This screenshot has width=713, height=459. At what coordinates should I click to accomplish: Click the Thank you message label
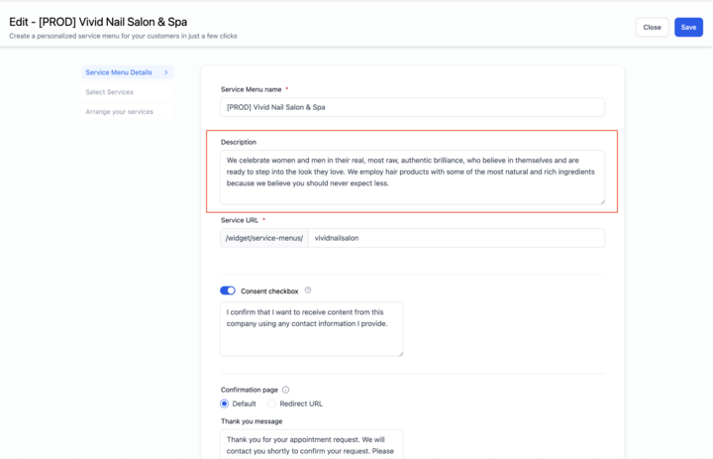point(252,421)
